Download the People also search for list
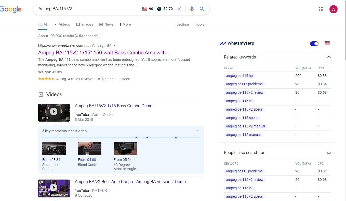The height and width of the screenshot is (201, 346). tap(329, 152)
